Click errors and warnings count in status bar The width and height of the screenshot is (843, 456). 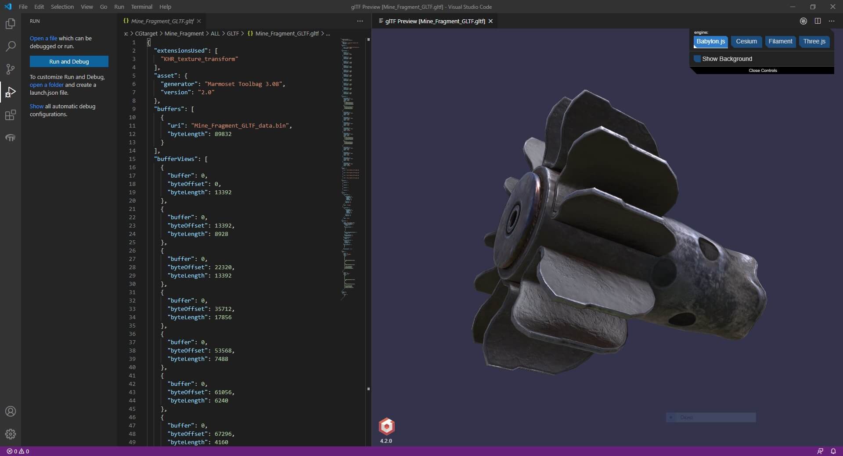click(x=18, y=451)
